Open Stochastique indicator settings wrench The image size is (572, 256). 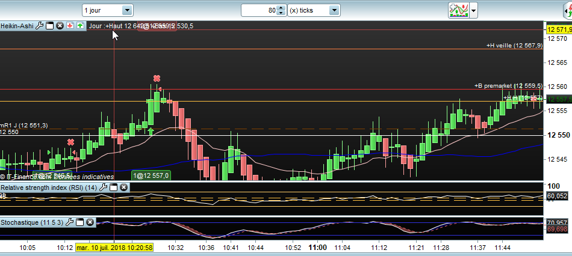69,222
